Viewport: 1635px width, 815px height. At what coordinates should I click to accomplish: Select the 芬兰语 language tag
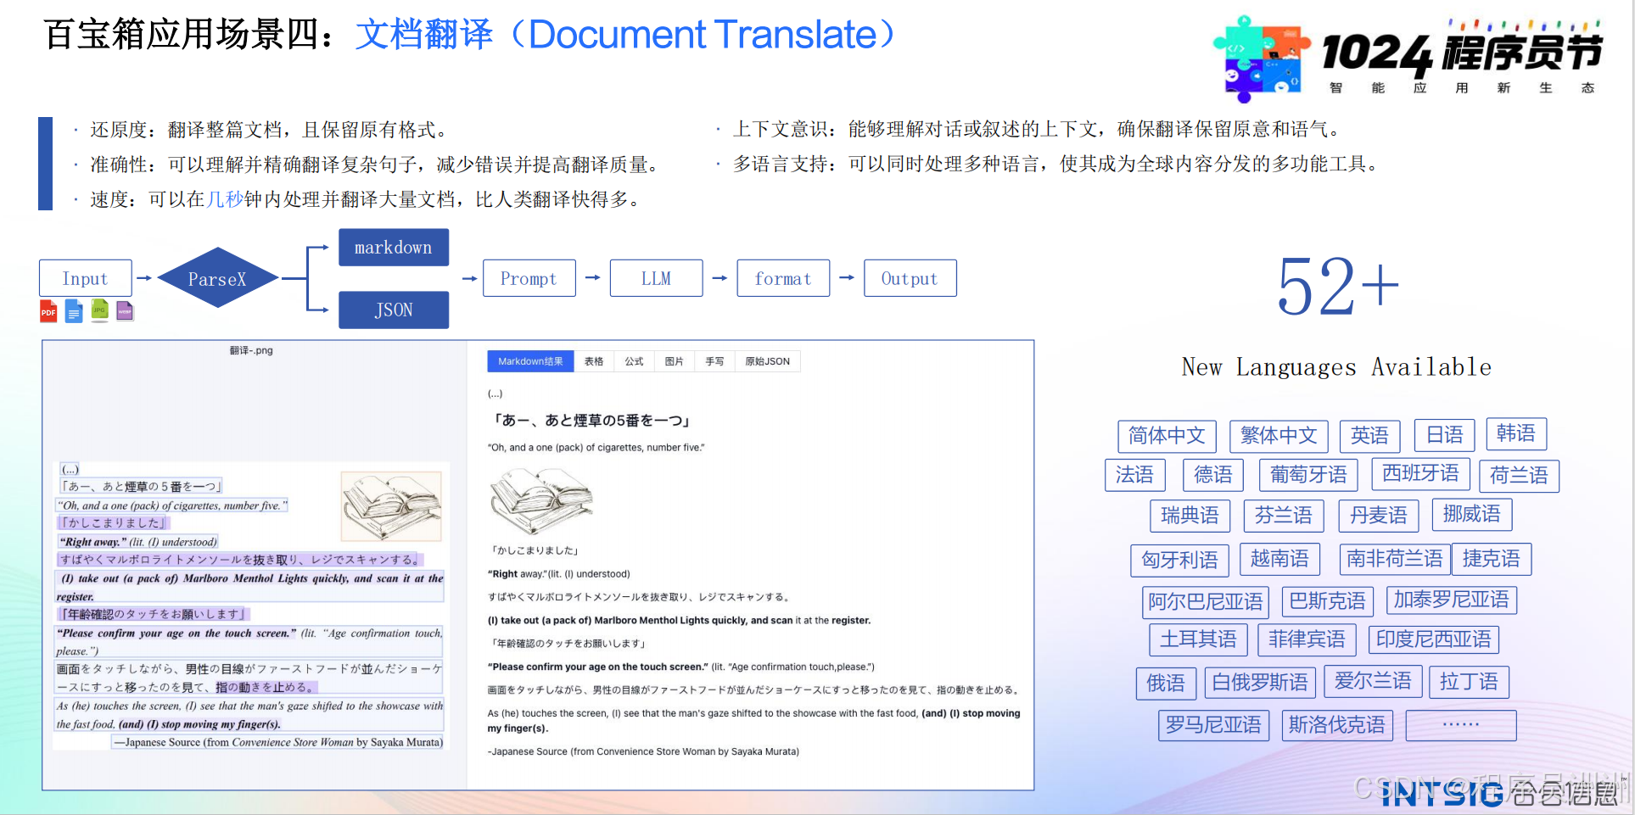1284,516
